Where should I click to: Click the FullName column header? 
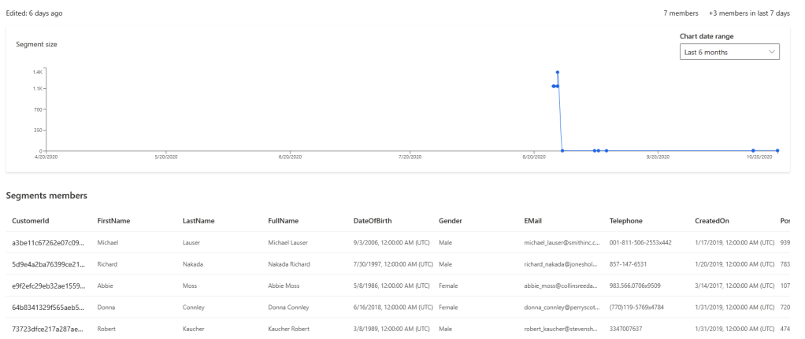tap(283, 221)
